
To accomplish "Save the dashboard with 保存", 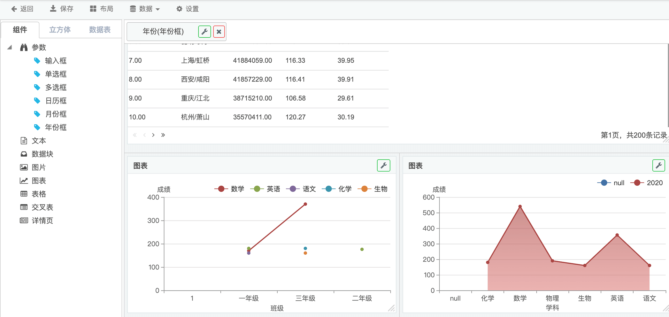I will tap(62, 9).
